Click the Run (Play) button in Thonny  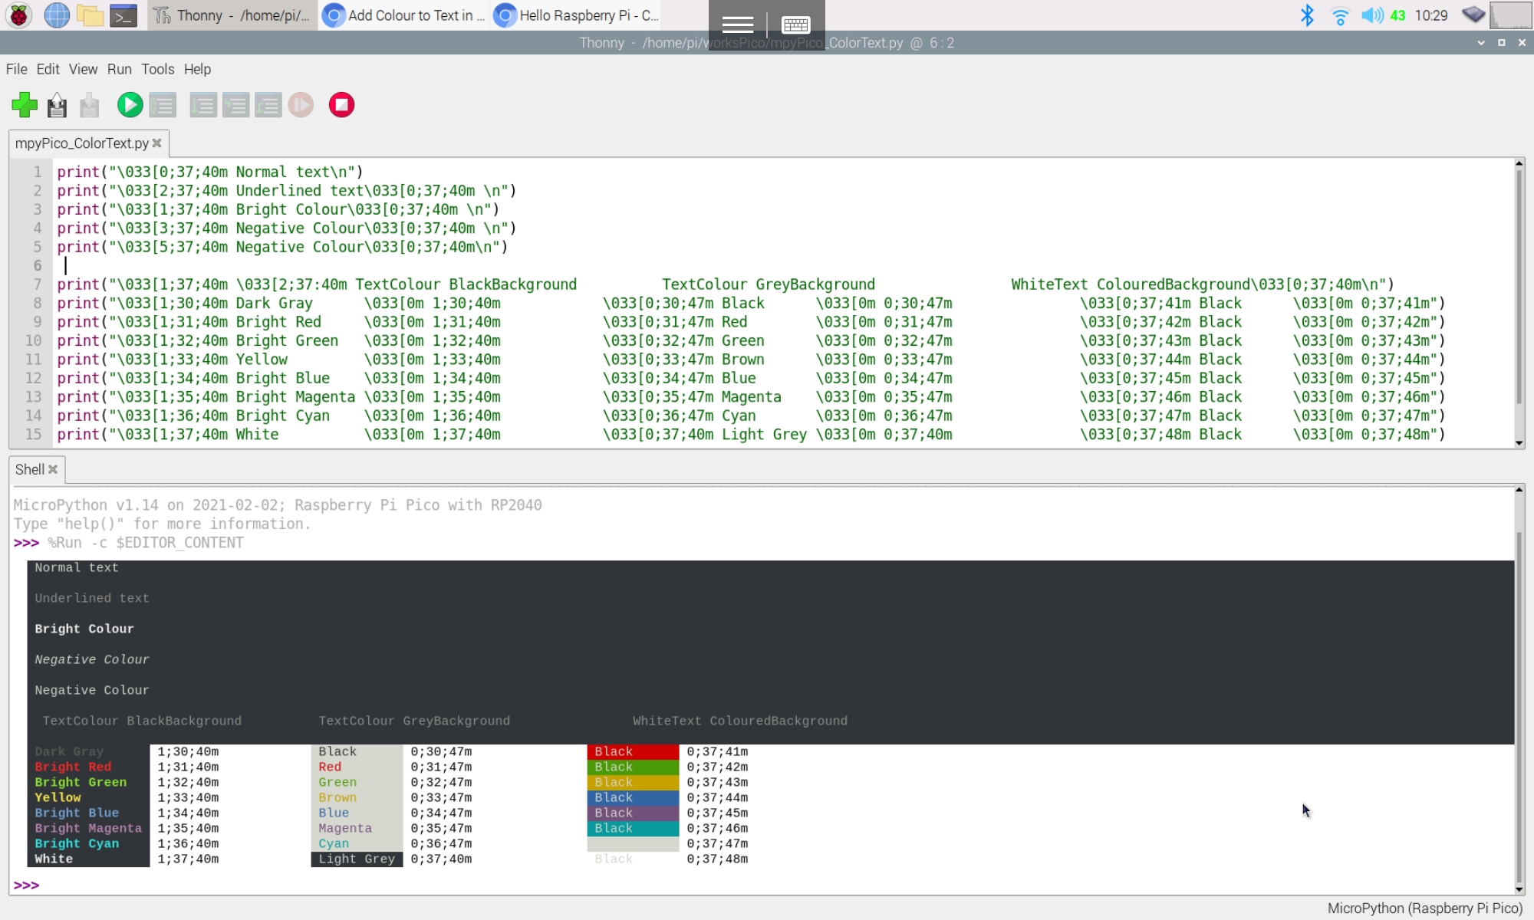pos(128,104)
